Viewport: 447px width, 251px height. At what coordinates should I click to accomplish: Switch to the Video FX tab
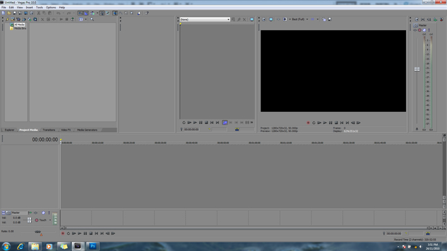(66, 130)
